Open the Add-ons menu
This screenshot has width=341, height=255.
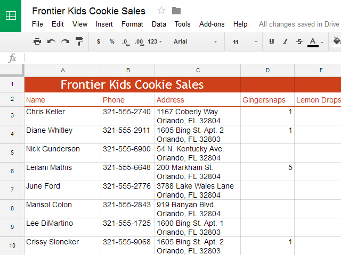212,24
